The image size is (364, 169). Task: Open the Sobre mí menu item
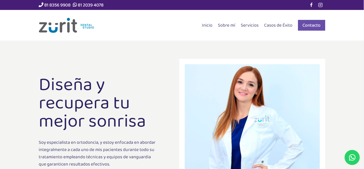pyautogui.click(x=226, y=25)
